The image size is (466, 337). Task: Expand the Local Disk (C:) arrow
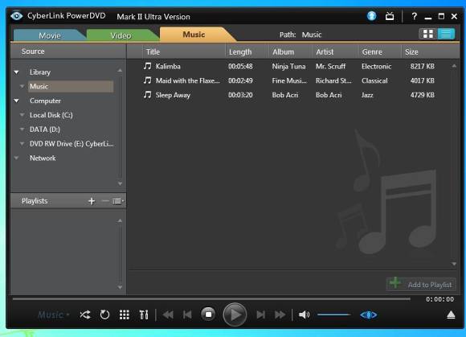pos(22,115)
